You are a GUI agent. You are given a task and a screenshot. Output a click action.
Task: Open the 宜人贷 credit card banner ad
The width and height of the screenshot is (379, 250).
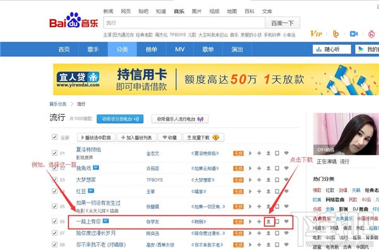point(216,79)
